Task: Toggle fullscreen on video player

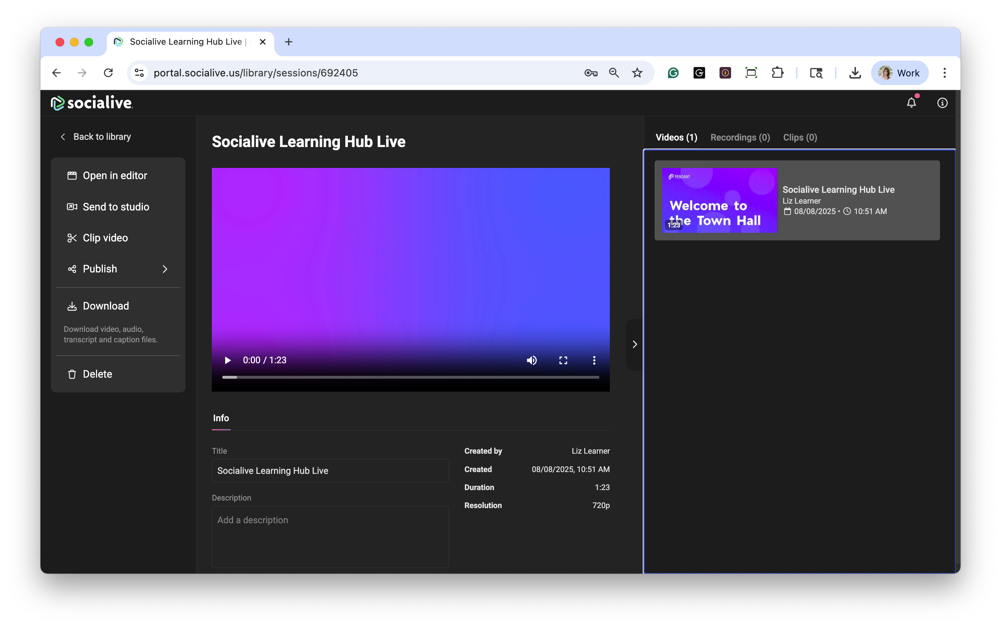Action: [563, 360]
